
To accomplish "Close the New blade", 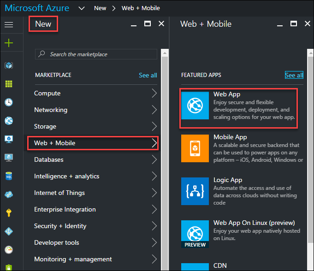I will pos(161,24).
